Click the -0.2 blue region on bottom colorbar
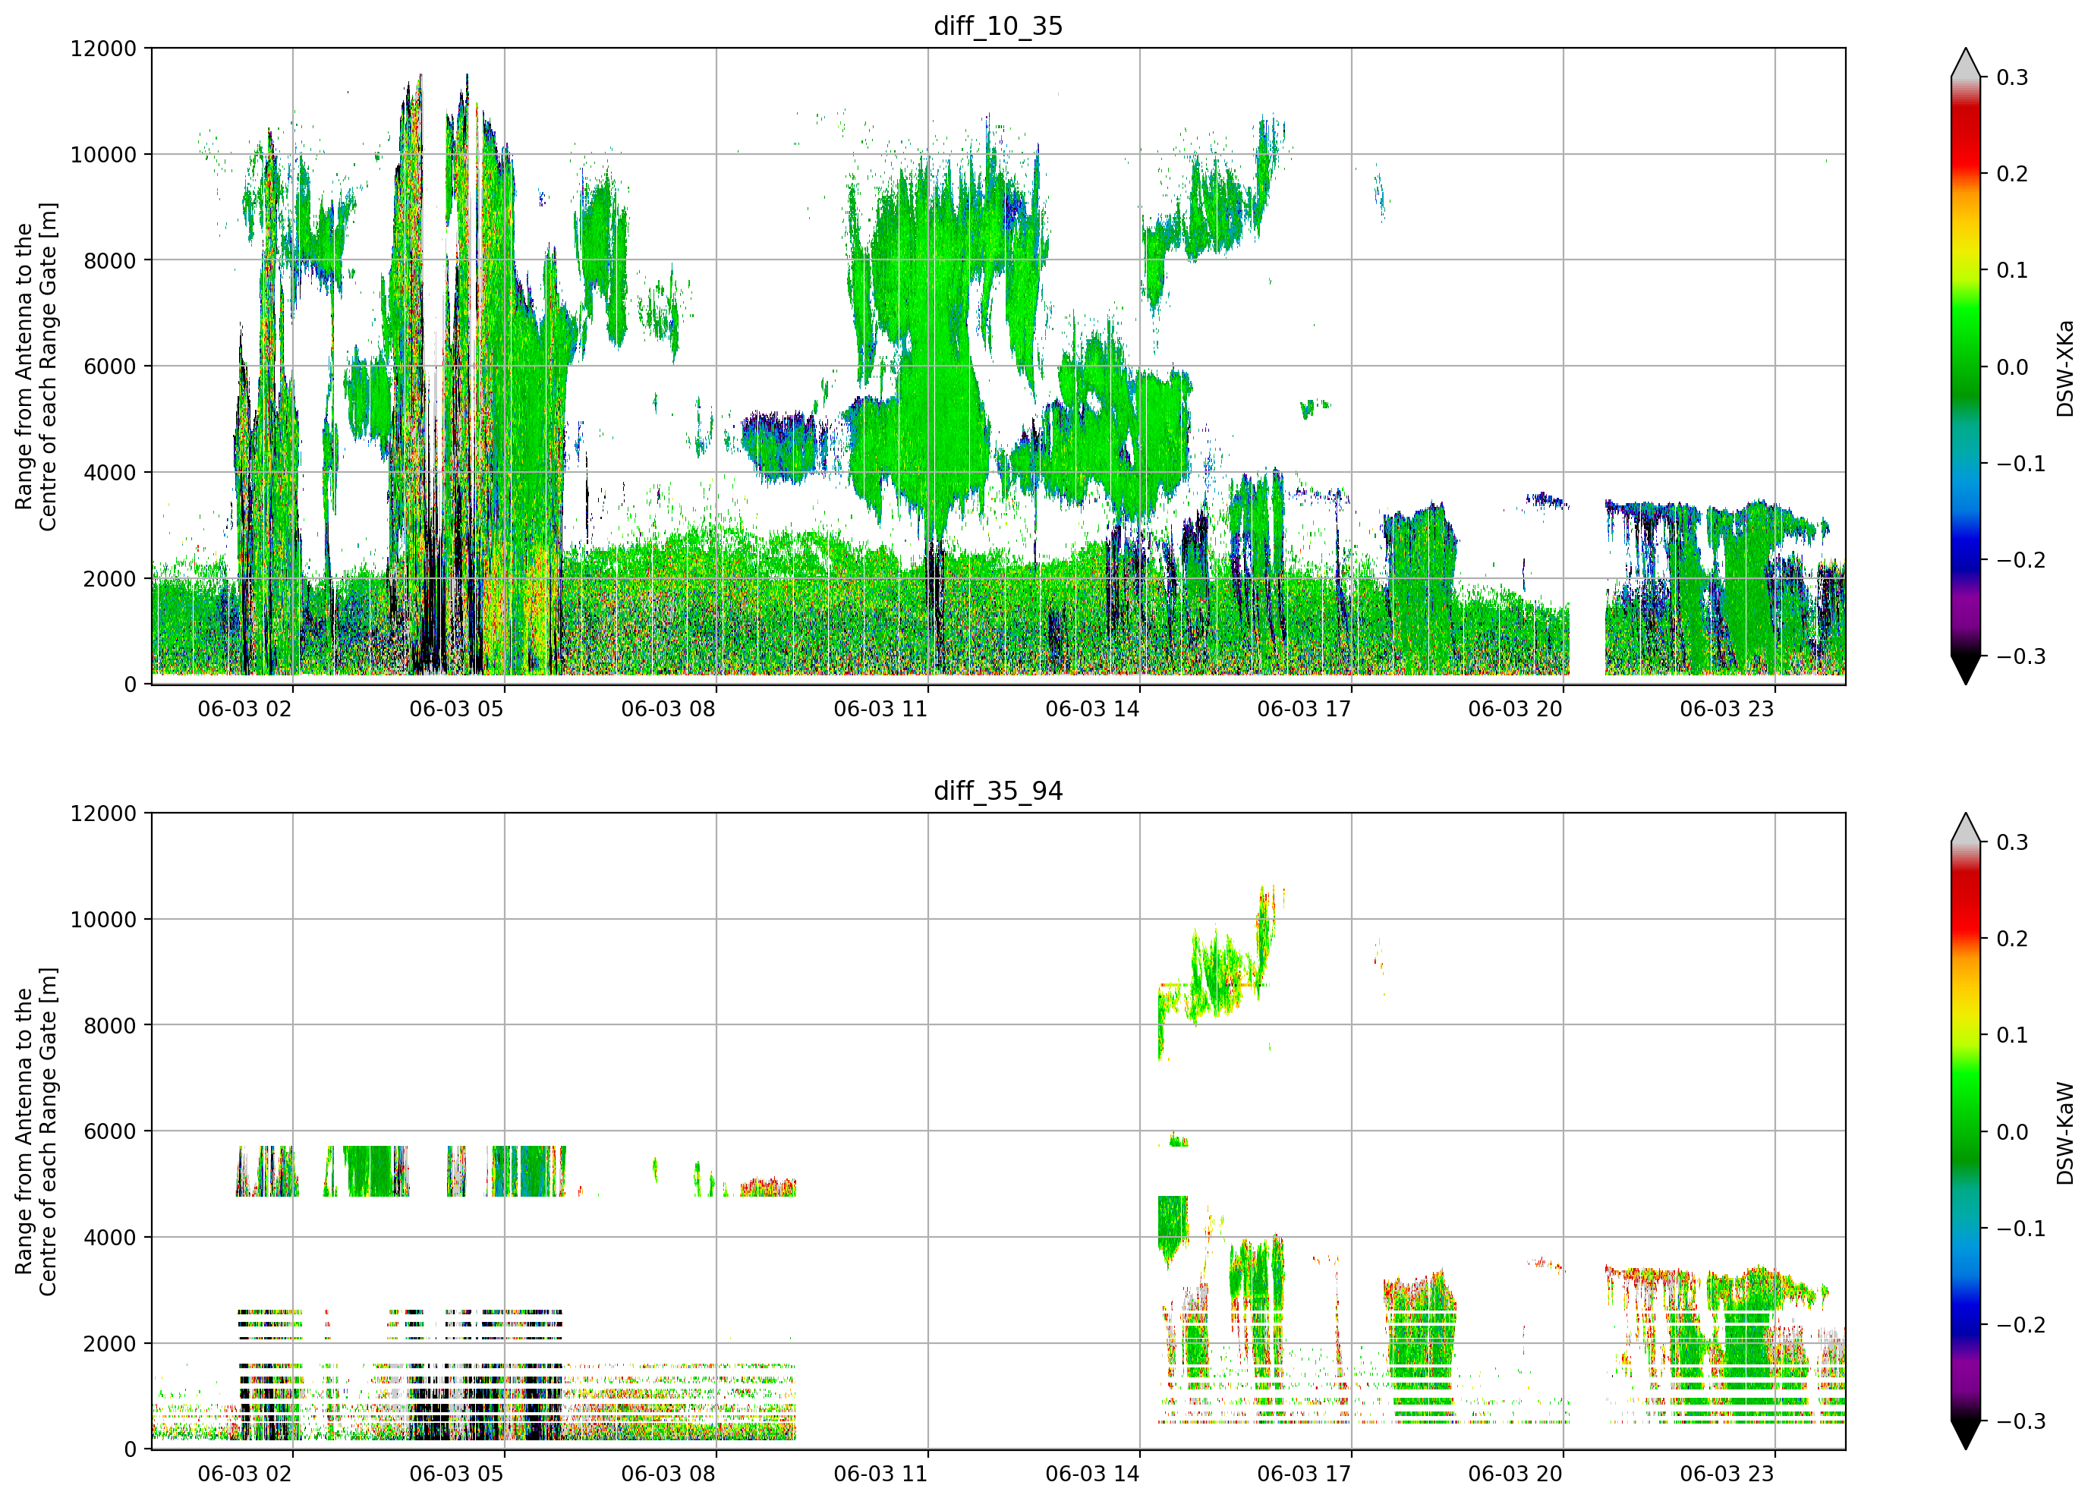Viewport: 2091px width, 1501px height. 1966,1324
